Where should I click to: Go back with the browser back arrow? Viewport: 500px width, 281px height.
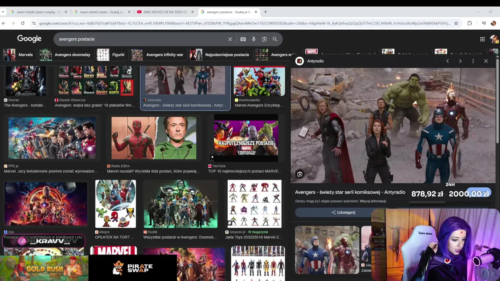4,23
